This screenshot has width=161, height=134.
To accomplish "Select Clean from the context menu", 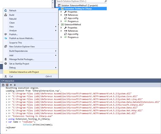I will point(31,23).
